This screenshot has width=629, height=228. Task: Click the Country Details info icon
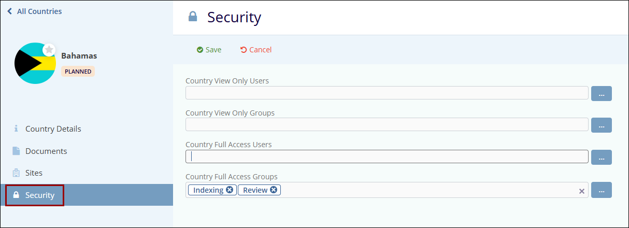click(16, 129)
